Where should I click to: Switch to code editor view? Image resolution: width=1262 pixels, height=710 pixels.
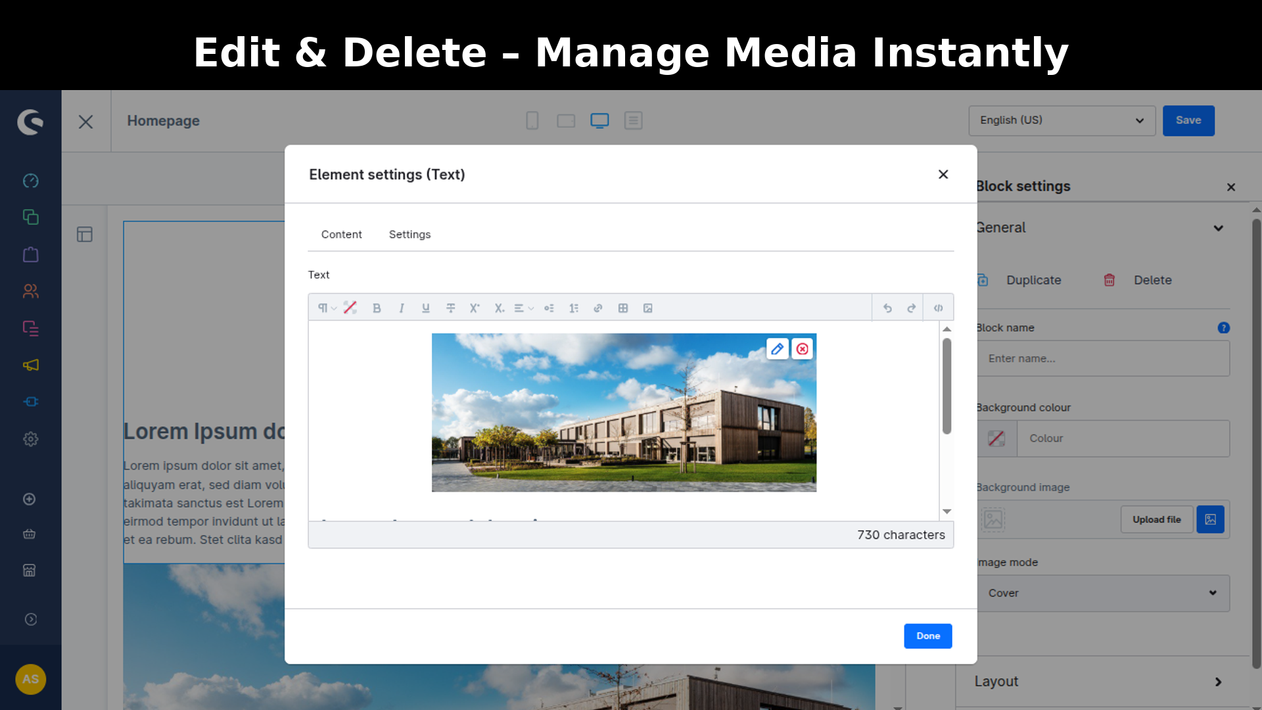[x=939, y=308]
